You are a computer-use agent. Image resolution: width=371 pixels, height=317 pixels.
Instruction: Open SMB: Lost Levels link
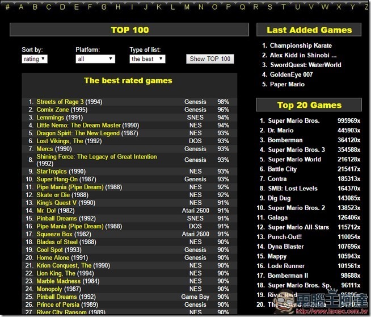point(293,189)
